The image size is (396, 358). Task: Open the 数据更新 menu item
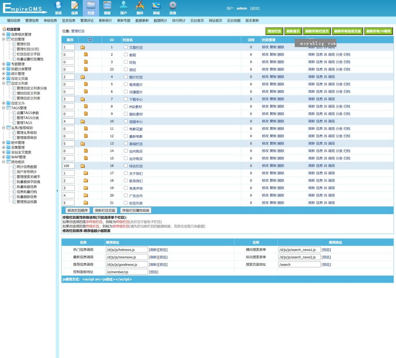[x=142, y=20]
